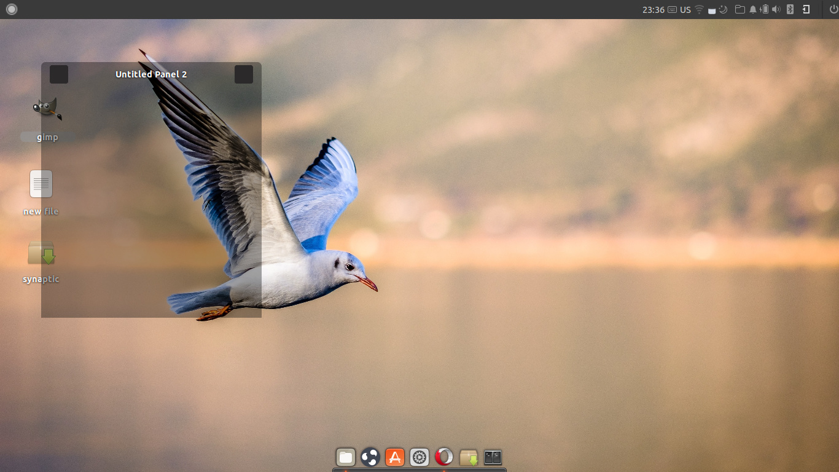839x472 pixels.
Task: Click the left square button on Untitled Panel 2
Action: click(x=59, y=74)
